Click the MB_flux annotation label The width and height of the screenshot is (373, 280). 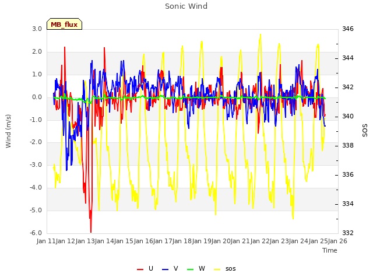coord(64,24)
